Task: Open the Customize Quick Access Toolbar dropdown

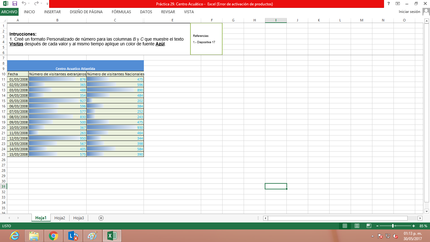Action: tap(47, 4)
